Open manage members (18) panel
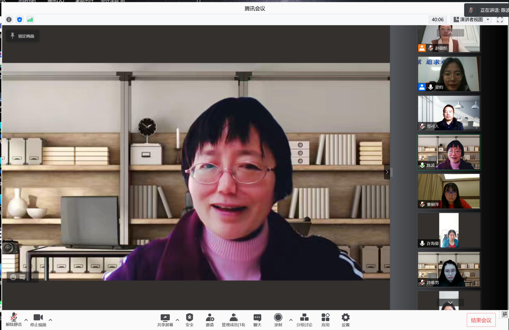The width and height of the screenshot is (509, 330). coord(233,318)
